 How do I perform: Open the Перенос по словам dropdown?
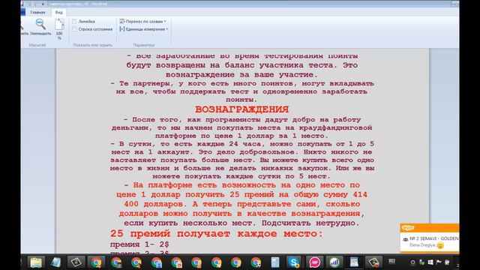pos(143,22)
